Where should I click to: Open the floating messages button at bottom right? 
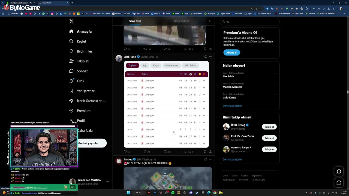pyautogui.click(x=339, y=183)
